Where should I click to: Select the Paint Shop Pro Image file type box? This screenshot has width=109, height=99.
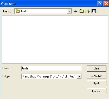click(52, 76)
